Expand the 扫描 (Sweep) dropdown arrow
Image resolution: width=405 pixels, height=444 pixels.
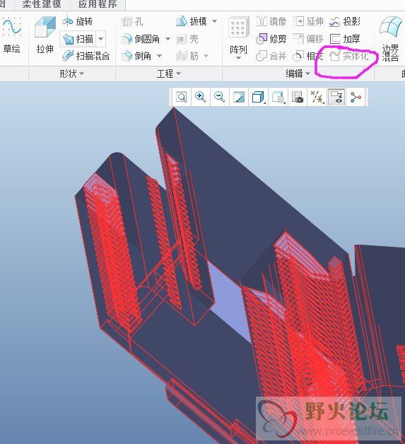pyautogui.click(x=101, y=39)
